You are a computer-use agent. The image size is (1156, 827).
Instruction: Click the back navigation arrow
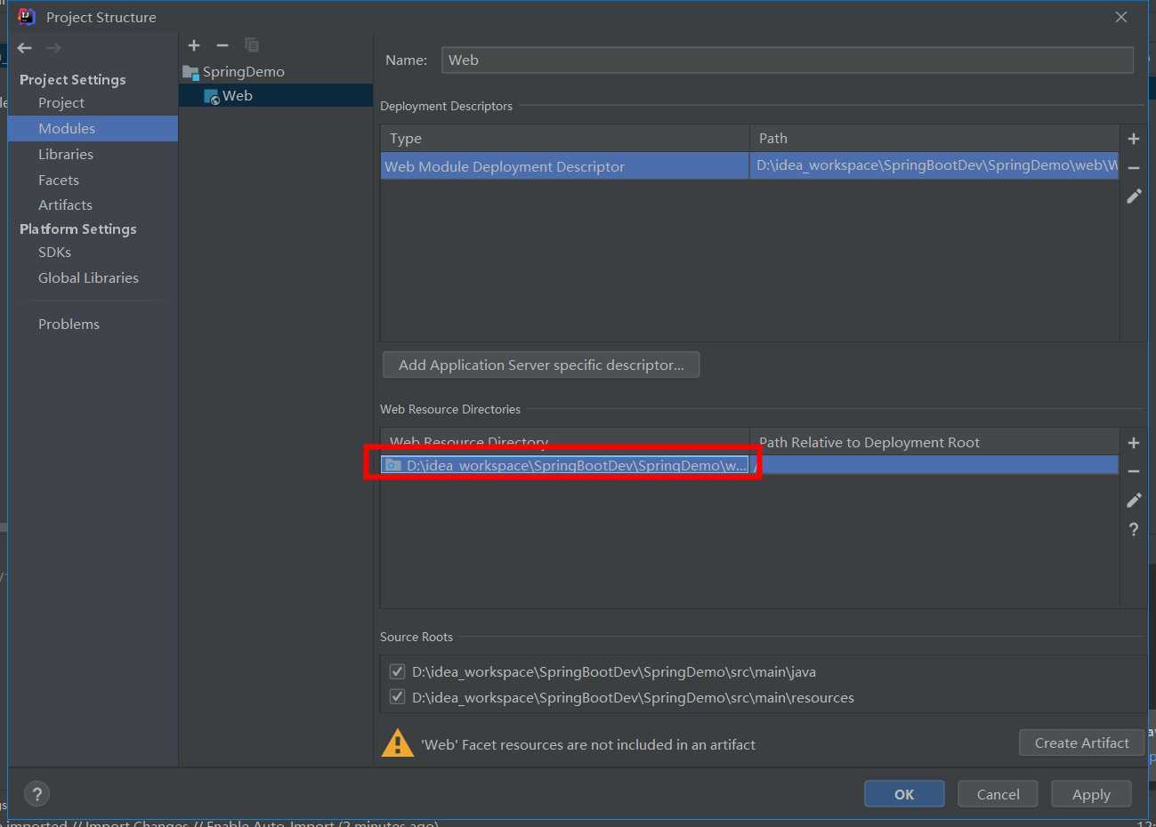[25, 48]
